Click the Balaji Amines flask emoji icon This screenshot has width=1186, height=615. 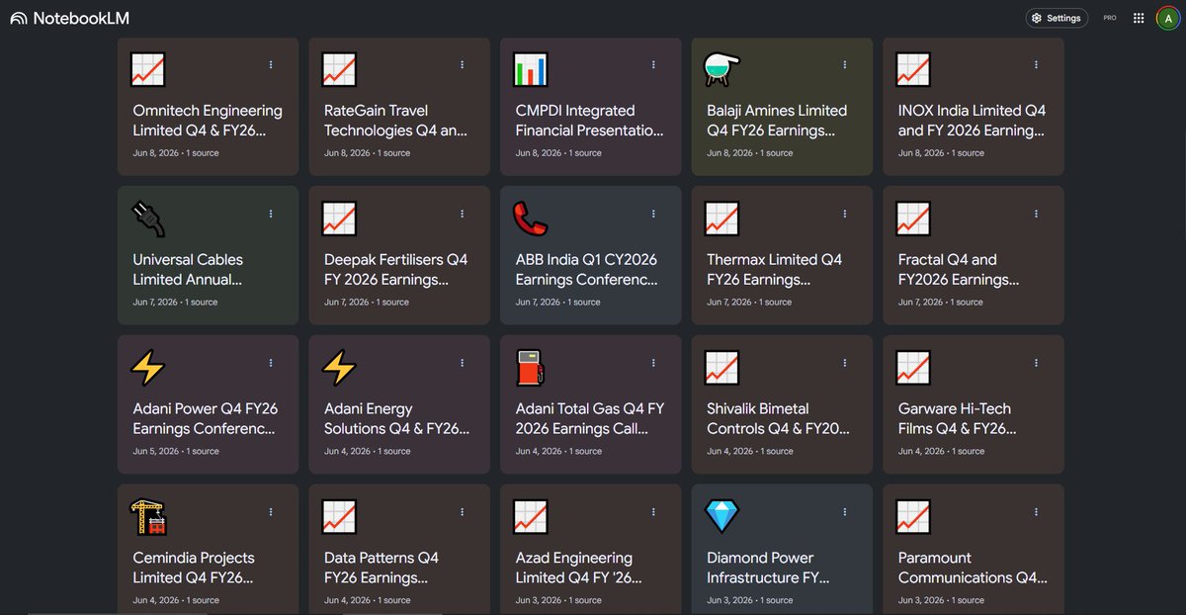pyautogui.click(x=721, y=70)
